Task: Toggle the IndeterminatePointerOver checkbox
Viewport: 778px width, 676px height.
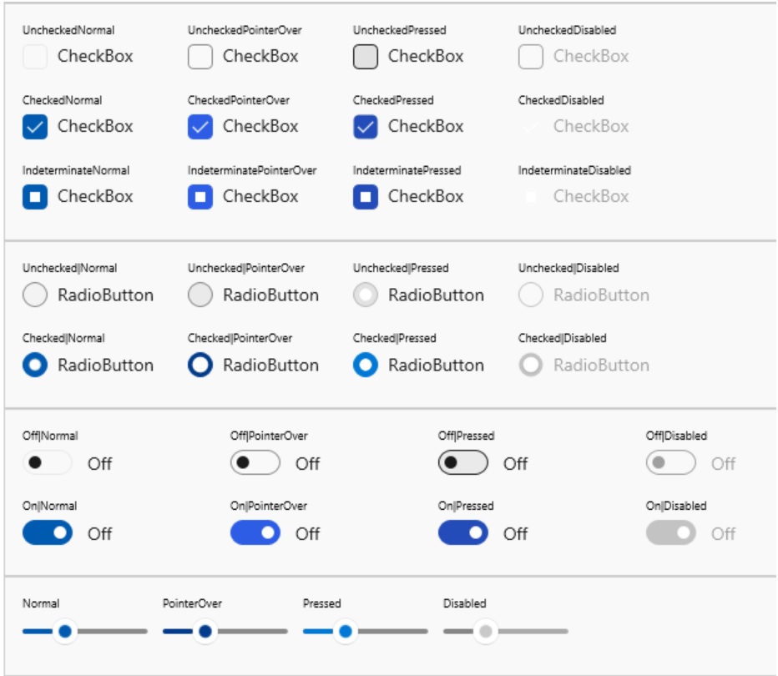Action: [x=200, y=197]
